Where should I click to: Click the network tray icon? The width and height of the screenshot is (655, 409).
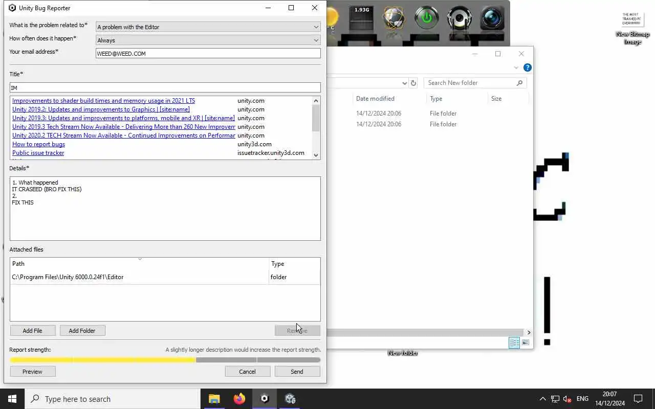pyautogui.click(x=555, y=399)
